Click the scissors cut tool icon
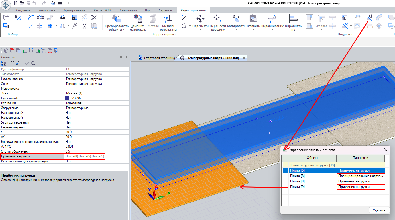 point(84,26)
